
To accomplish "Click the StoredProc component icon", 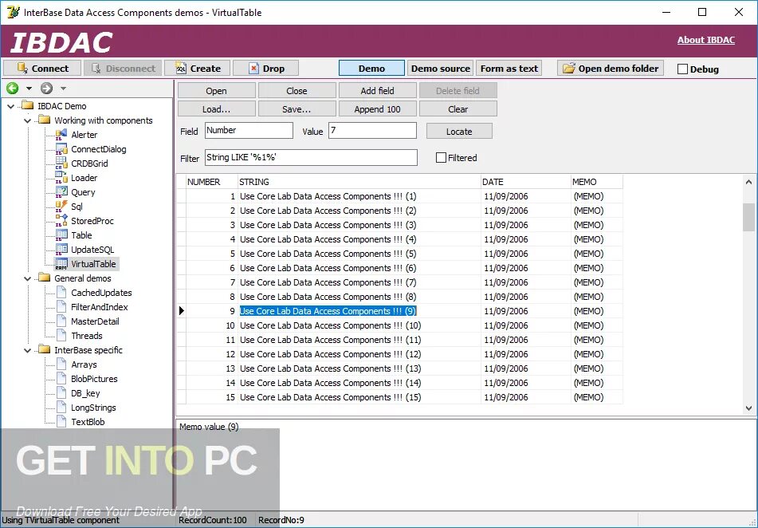I will pos(61,221).
